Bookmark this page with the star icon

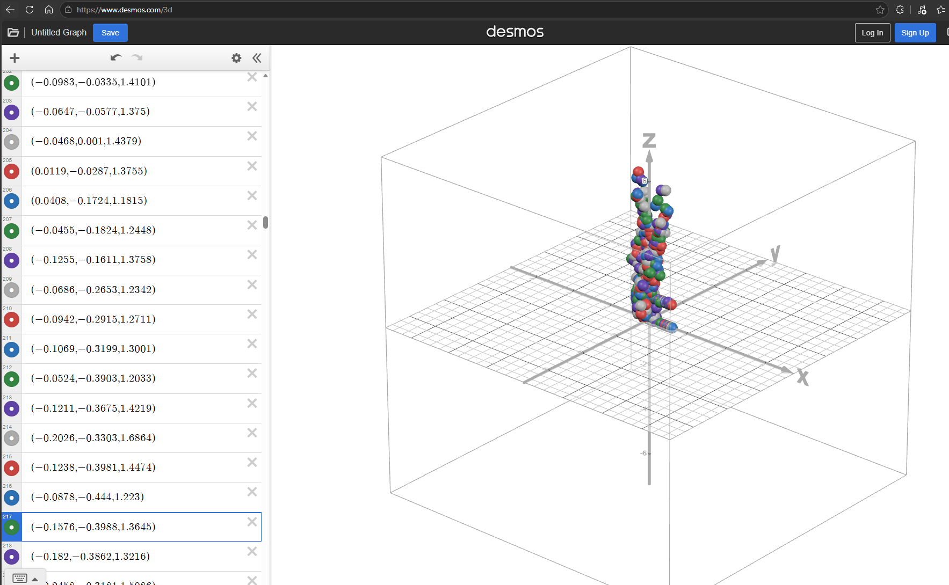coord(880,10)
